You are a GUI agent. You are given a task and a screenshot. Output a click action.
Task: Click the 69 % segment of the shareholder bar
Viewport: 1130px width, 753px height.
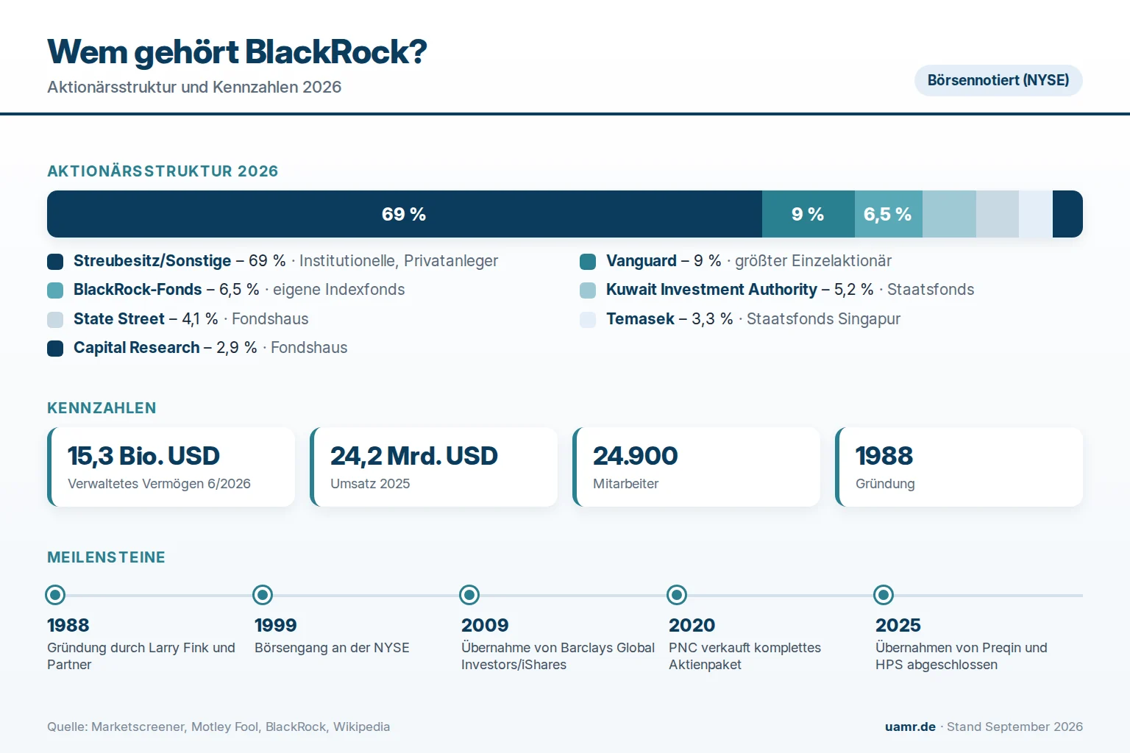405,214
